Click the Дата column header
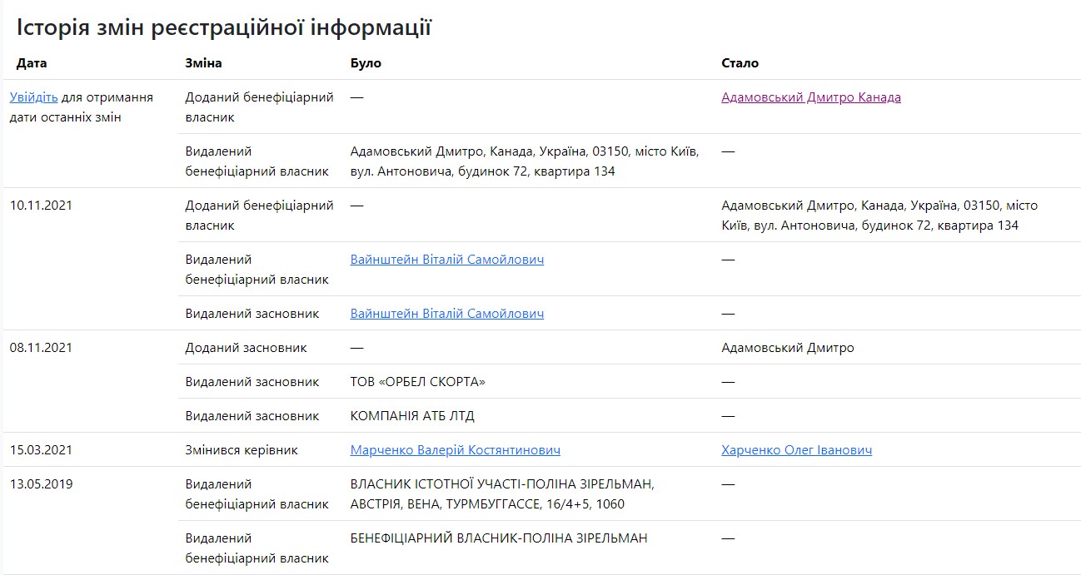1081x575 pixels. coord(32,63)
